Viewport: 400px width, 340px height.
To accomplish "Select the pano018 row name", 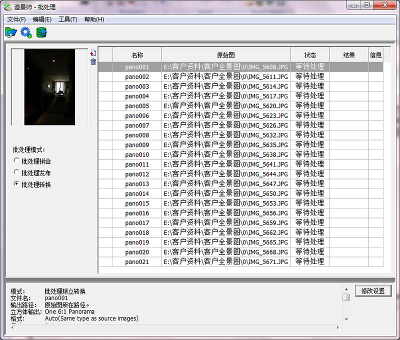I will point(137,232).
